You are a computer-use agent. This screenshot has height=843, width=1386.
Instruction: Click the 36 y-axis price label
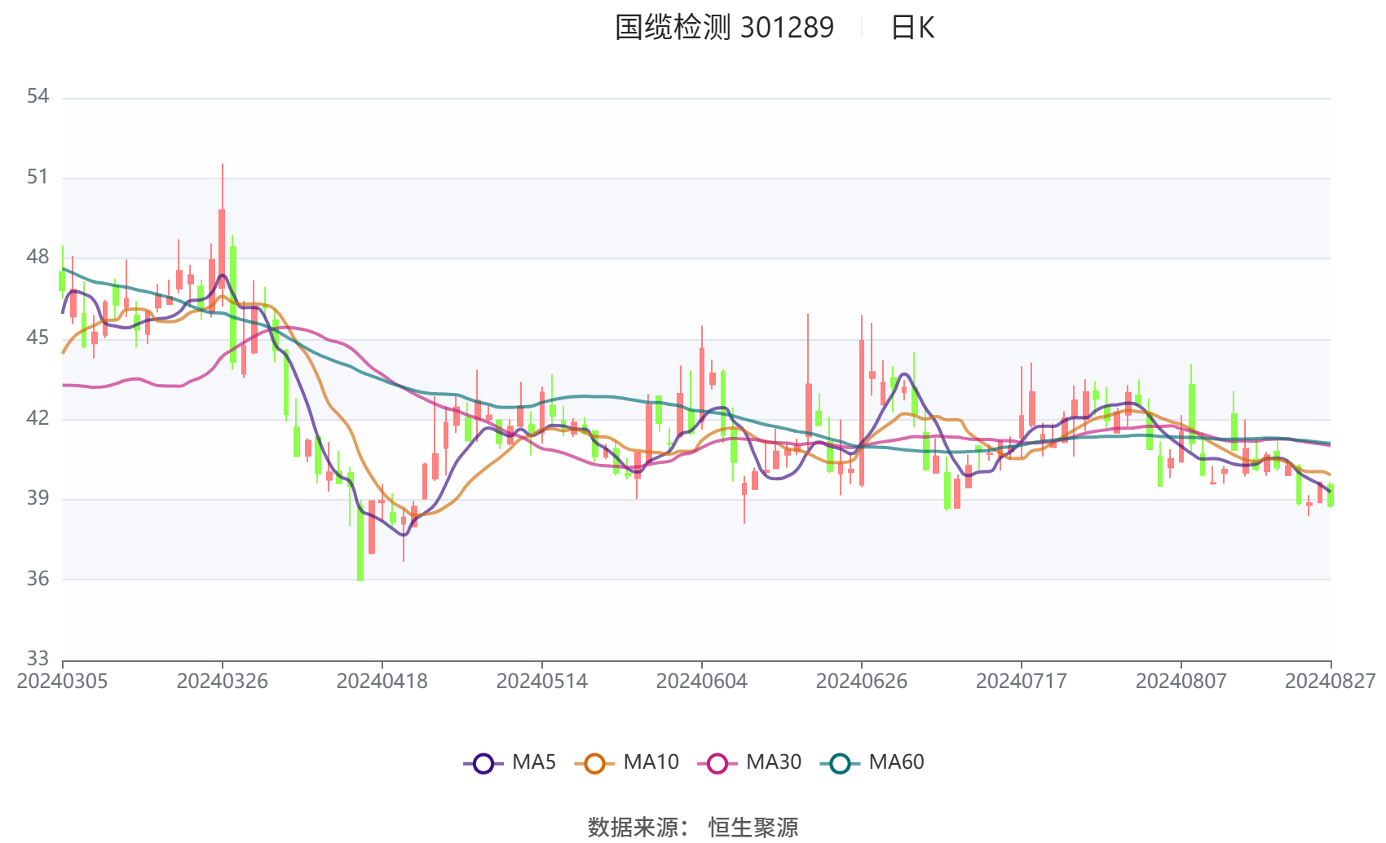(38, 579)
